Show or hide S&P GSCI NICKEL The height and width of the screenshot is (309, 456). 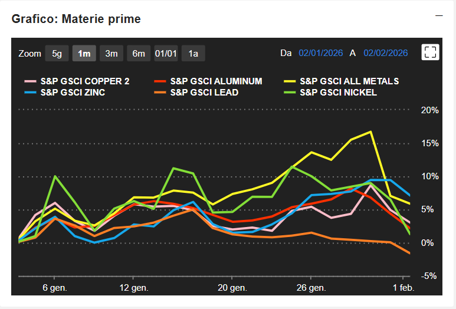coord(338,92)
